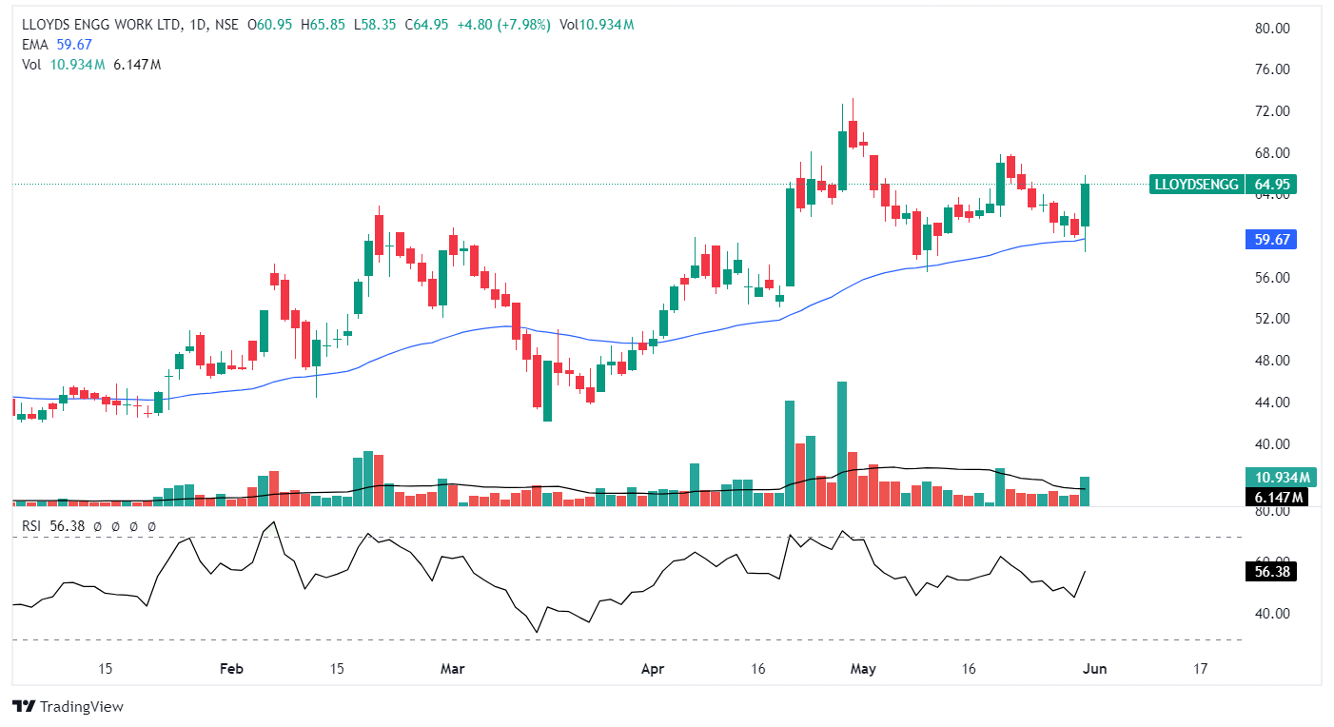Click the 80.00 level on the price scale

point(1270,29)
